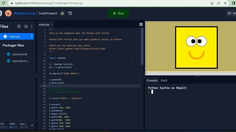Click the turtle output smiley canvas
The width and height of the screenshot is (236, 132).
(196, 47)
